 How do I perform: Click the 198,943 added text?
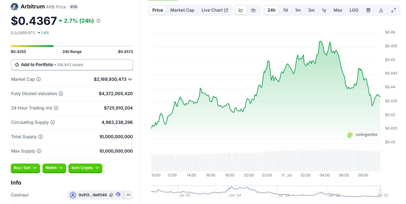click(70, 65)
